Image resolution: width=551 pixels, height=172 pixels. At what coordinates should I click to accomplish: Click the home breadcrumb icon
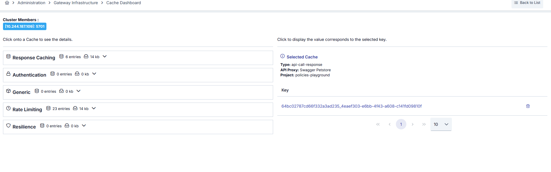tap(7, 3)
